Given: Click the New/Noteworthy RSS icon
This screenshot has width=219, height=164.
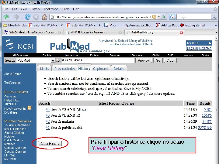Looking at the screenshot, I should point(30,108).
